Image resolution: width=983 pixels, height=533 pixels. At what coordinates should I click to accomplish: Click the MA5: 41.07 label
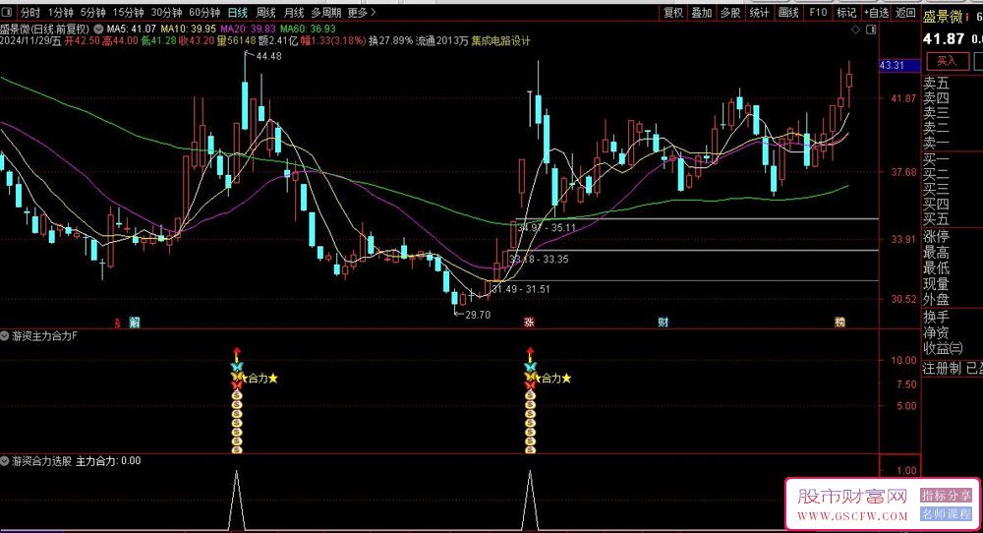(131, 29)
